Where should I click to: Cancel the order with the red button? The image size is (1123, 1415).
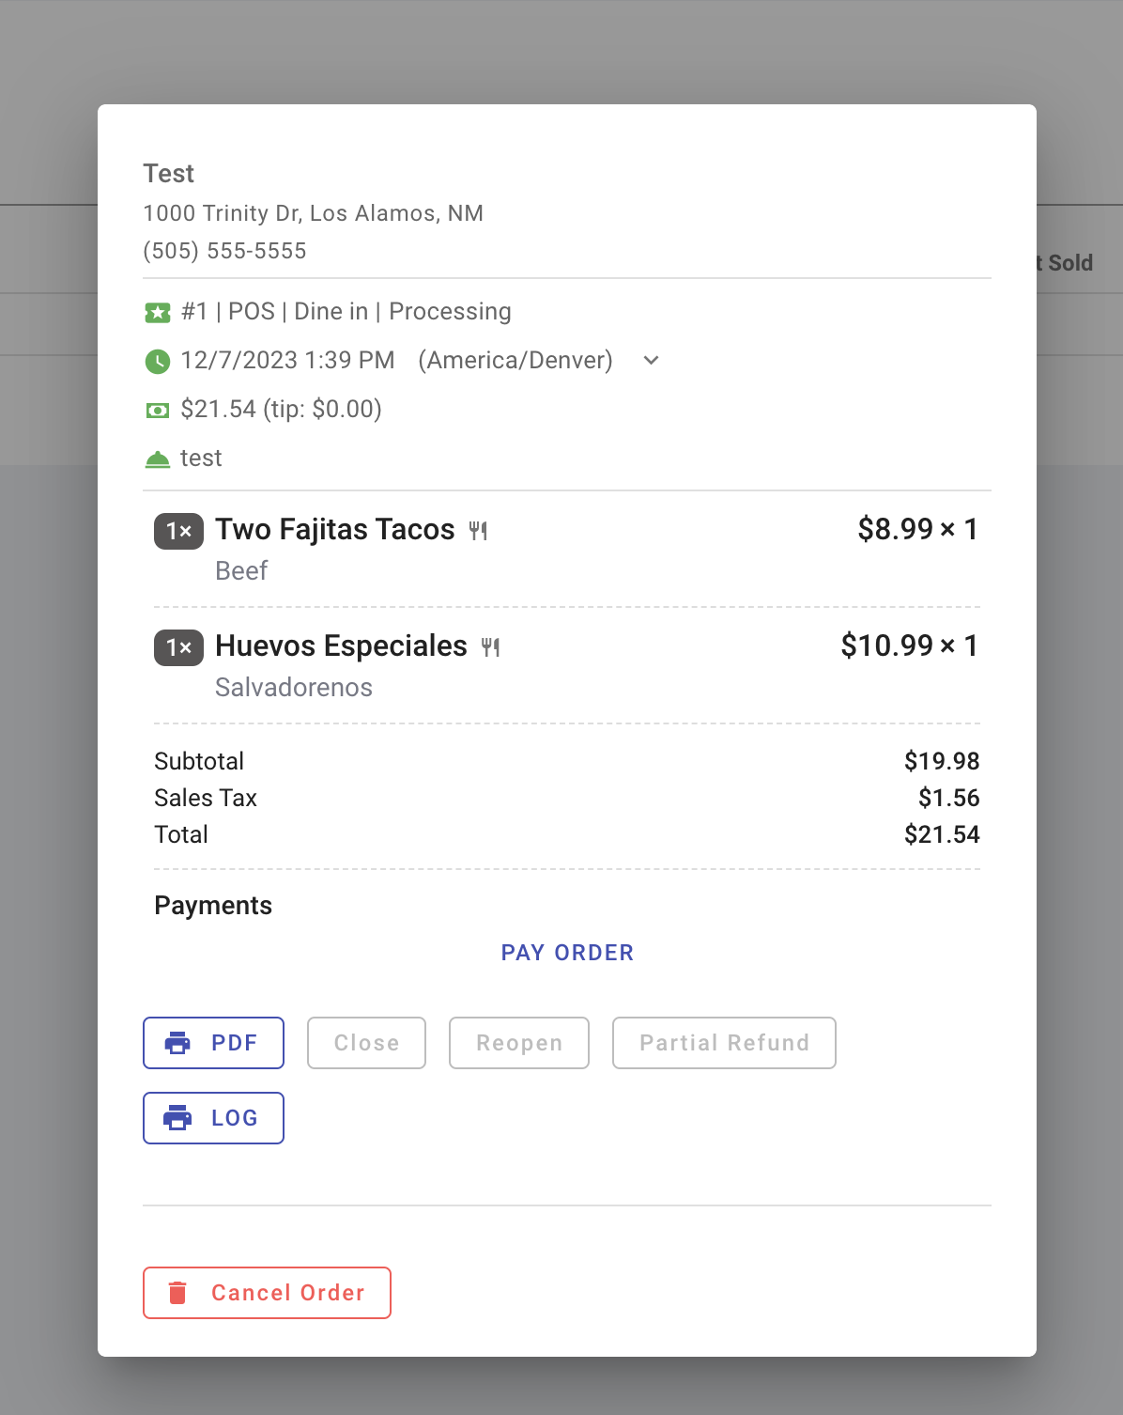pyautogui.click(x=267, y=1293)
